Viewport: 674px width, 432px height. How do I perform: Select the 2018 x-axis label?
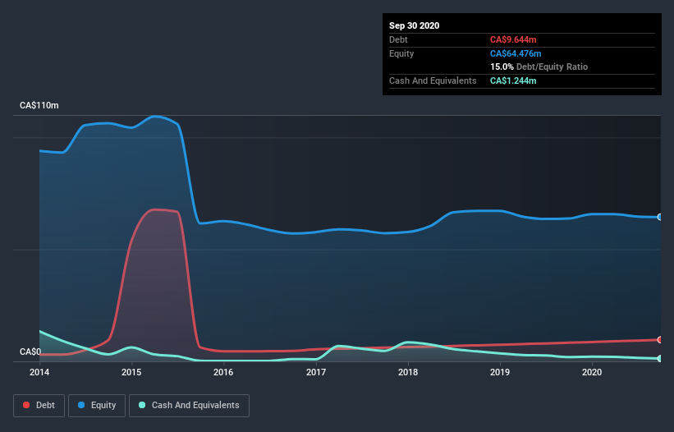[408, 372]
